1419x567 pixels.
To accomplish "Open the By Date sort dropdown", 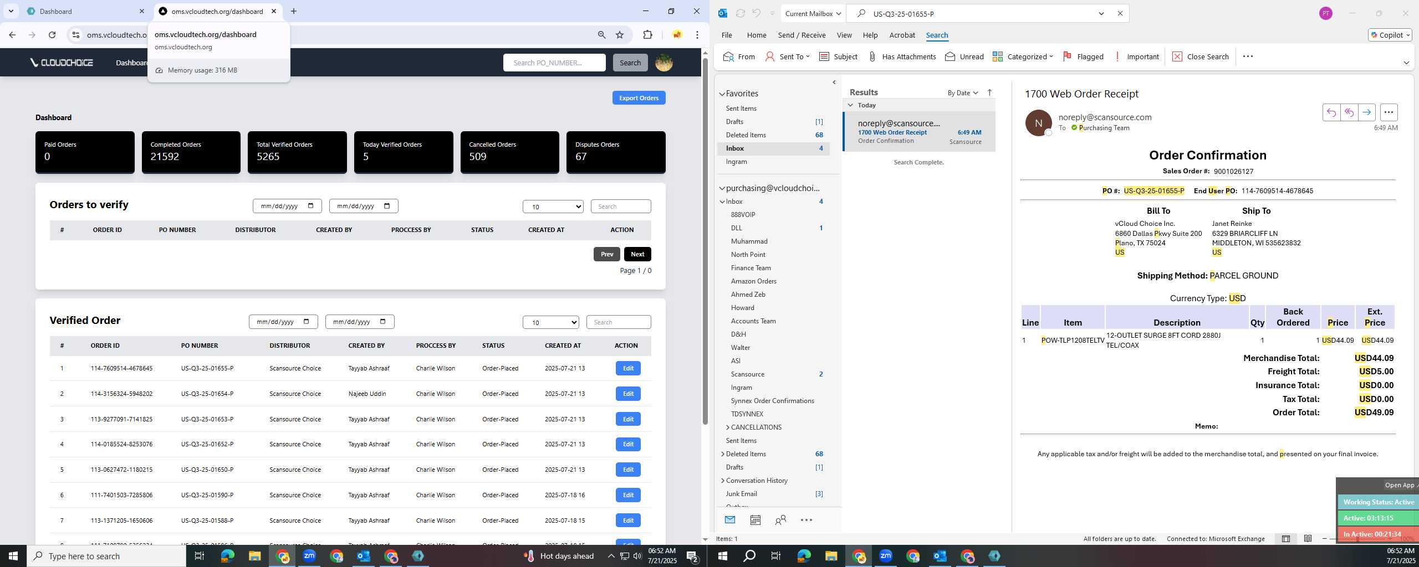I will (x=963, y=93).
